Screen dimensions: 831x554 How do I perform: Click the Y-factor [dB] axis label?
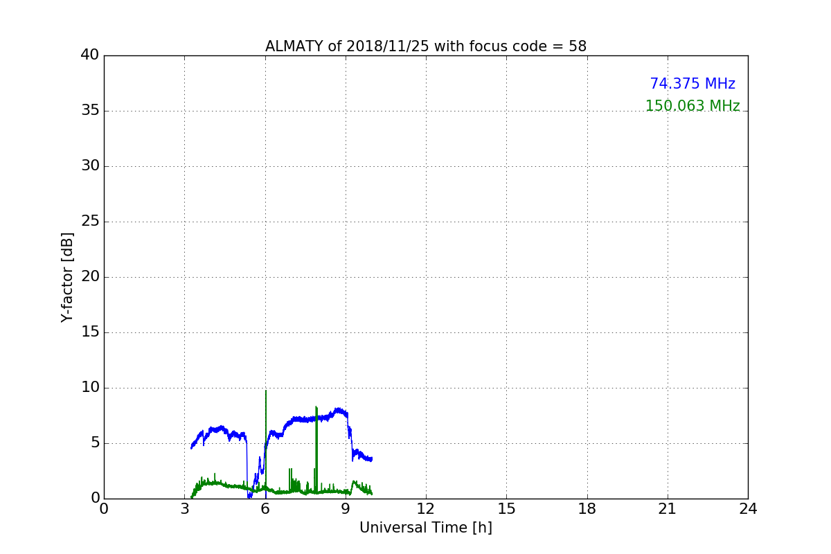(66, 277)
